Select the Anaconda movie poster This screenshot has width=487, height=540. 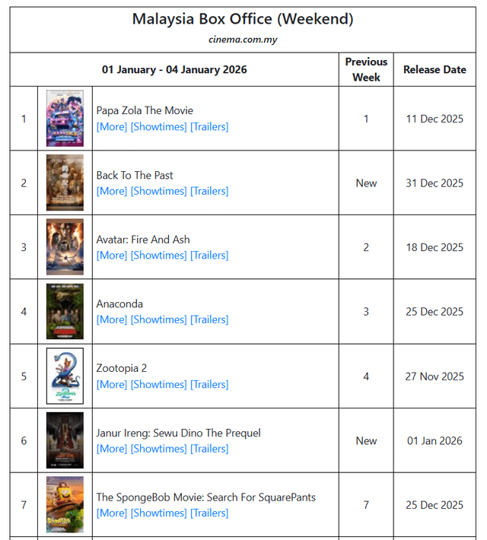pos(65,312)
